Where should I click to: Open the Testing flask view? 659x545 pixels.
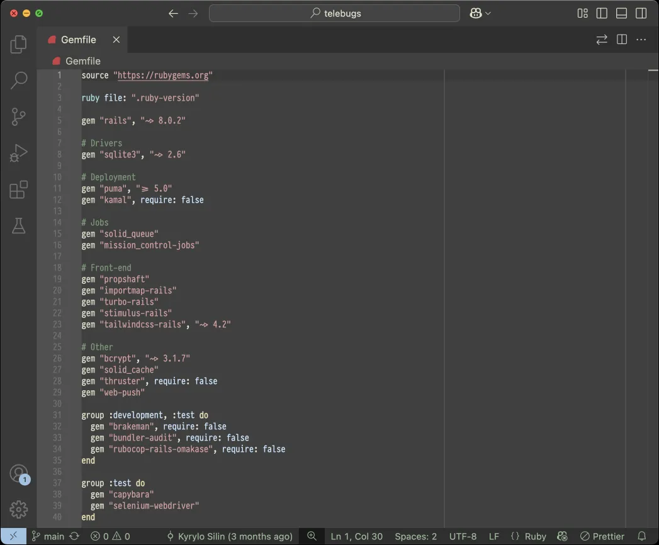click(x=18, y=226)
